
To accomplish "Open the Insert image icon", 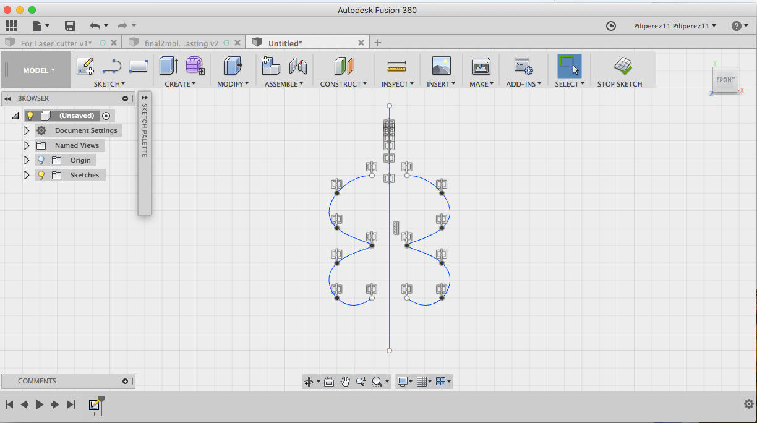I will pos(441,66).
